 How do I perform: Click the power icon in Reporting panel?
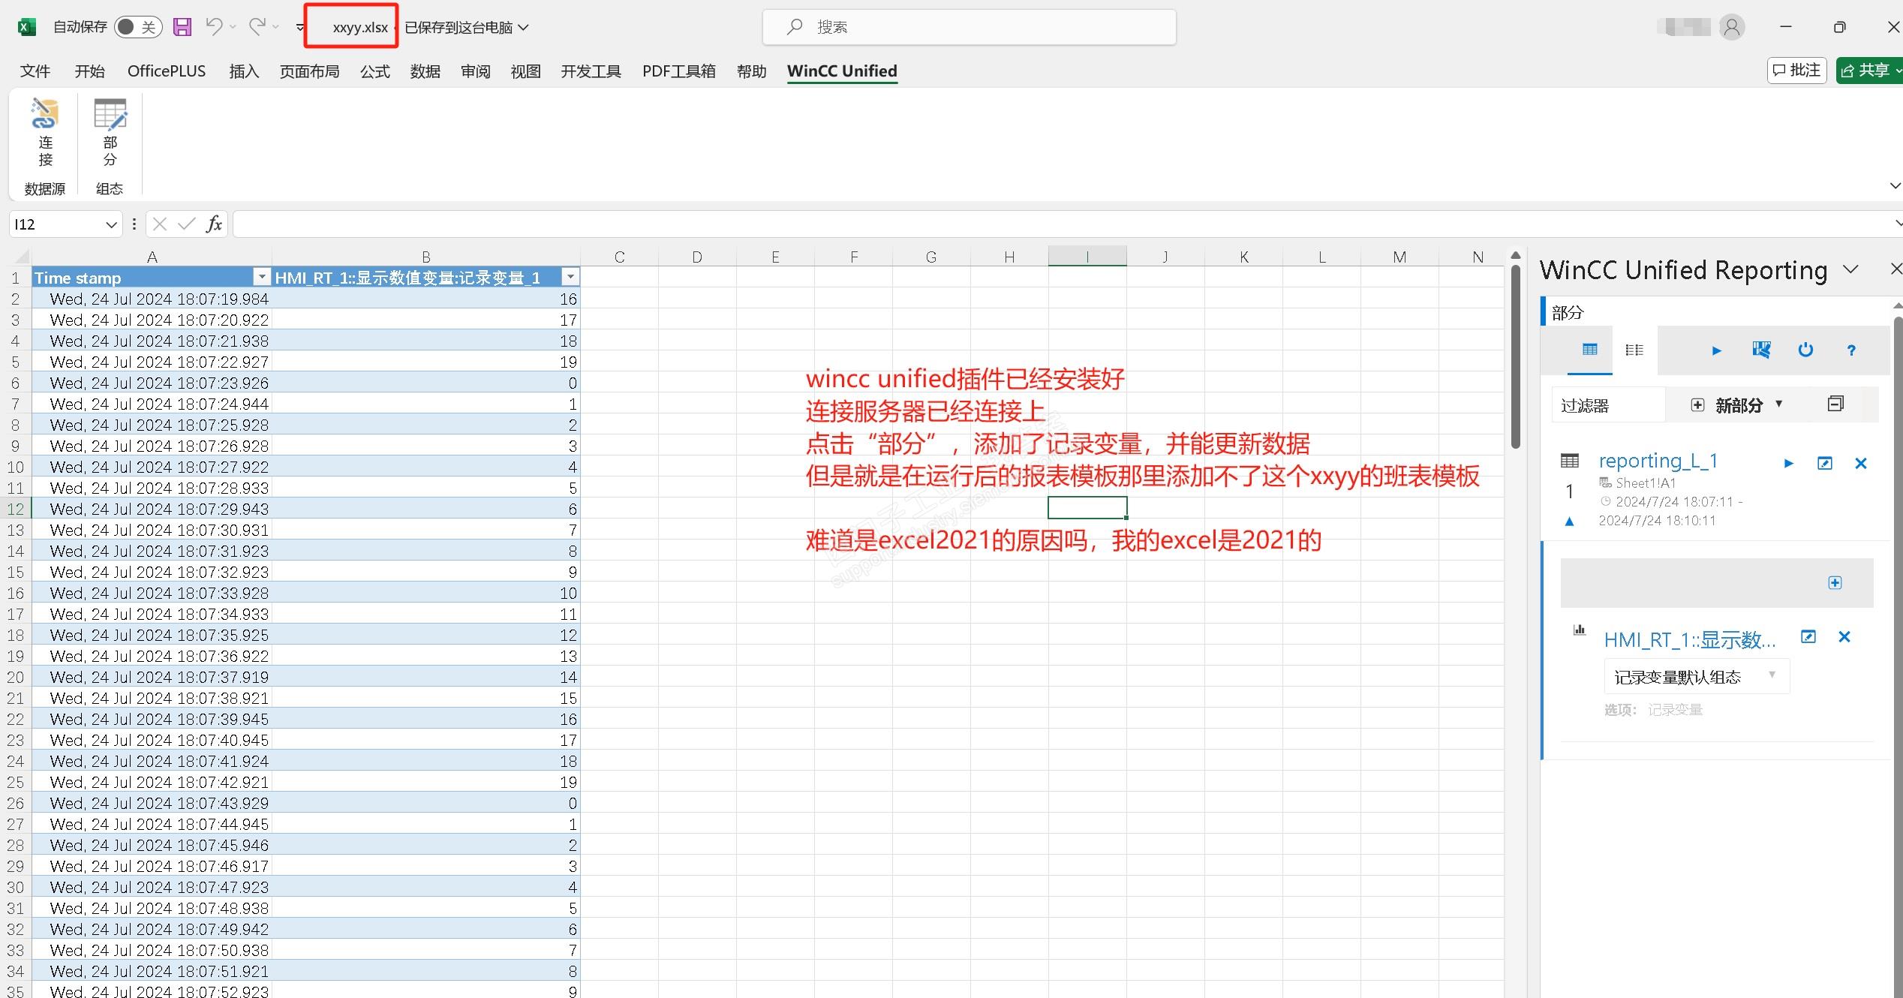click(x=1805, y=350)
